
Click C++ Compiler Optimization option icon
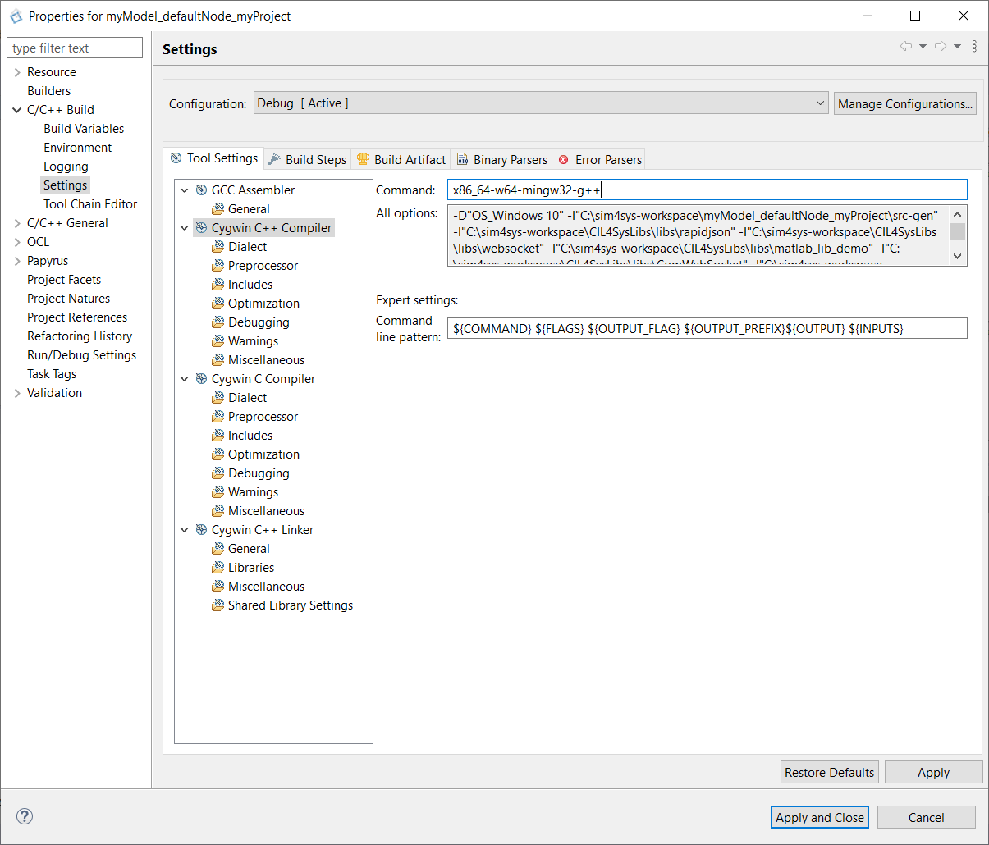(x=217, y=304)
